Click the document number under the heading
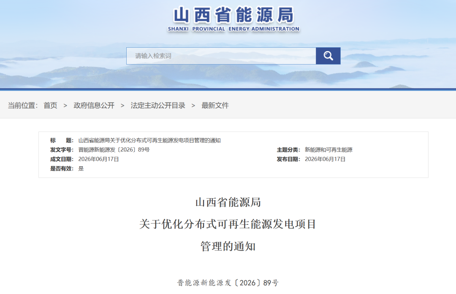 click(228, 283)
